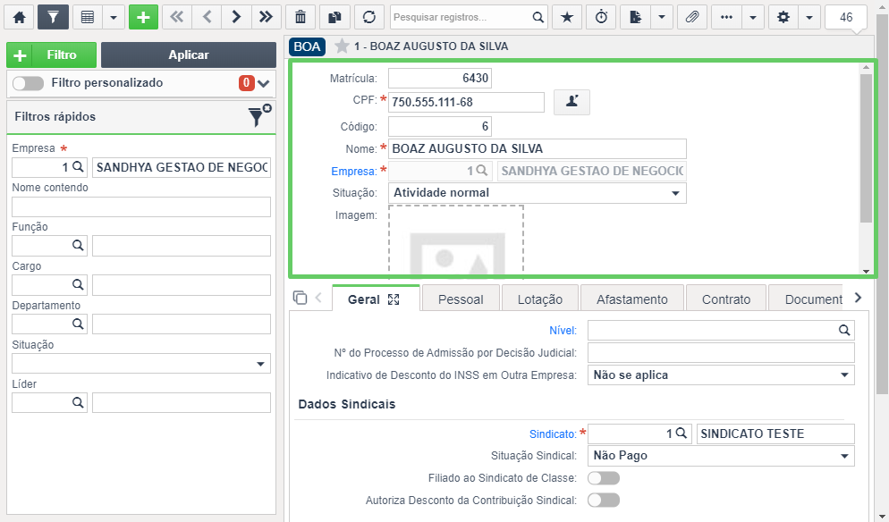889x522 pixels.
Task: Toggle Autoriza Desconto da Contribuição Sindical
Action: click(x=603, y=501)
